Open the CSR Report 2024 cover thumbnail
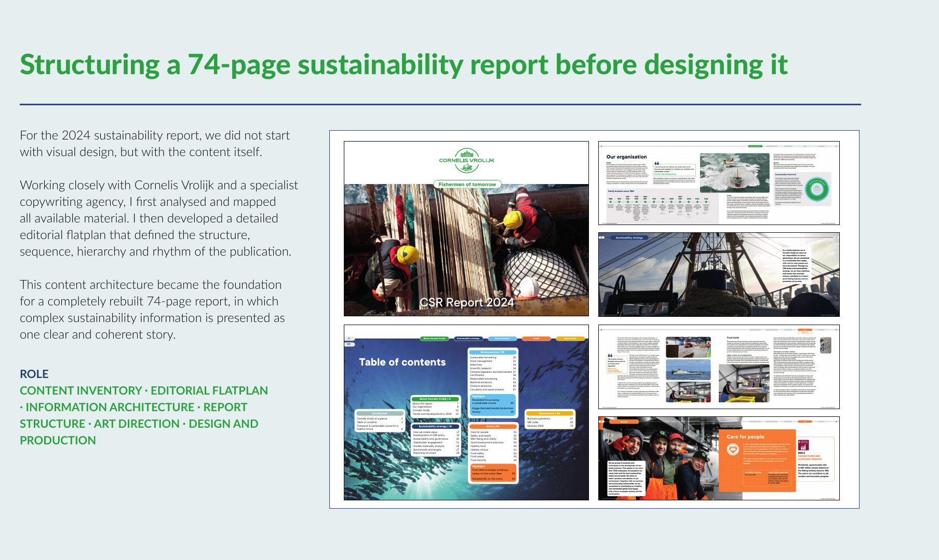This screenshot has height=560, width=939. [466, 229]
